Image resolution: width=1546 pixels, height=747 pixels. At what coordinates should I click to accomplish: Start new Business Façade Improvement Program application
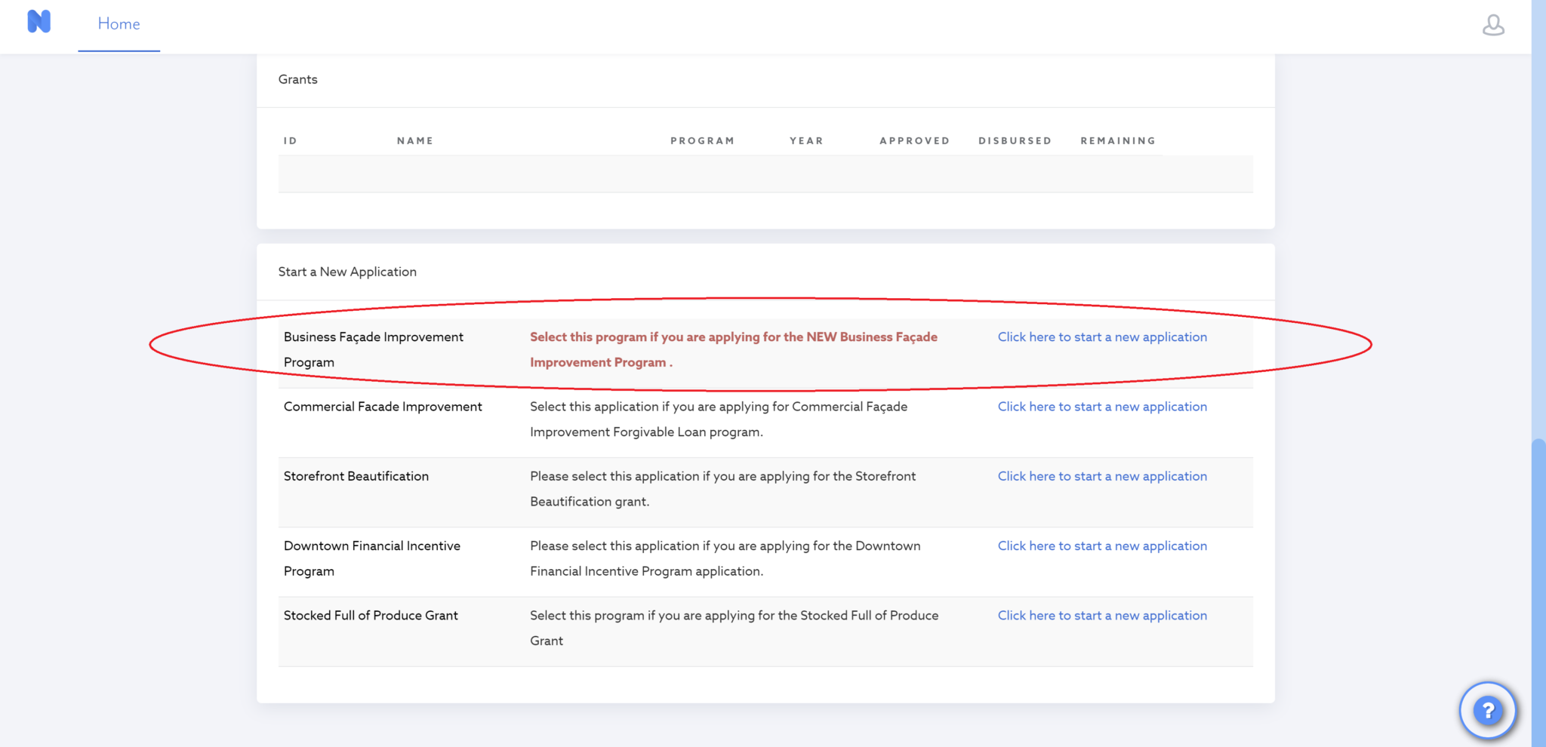1102,337
